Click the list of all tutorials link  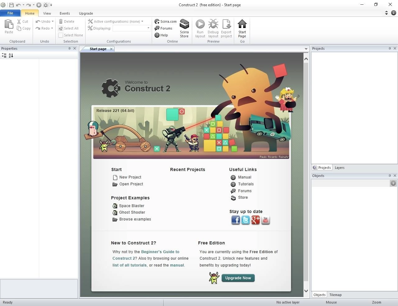(x=130, y=265)
